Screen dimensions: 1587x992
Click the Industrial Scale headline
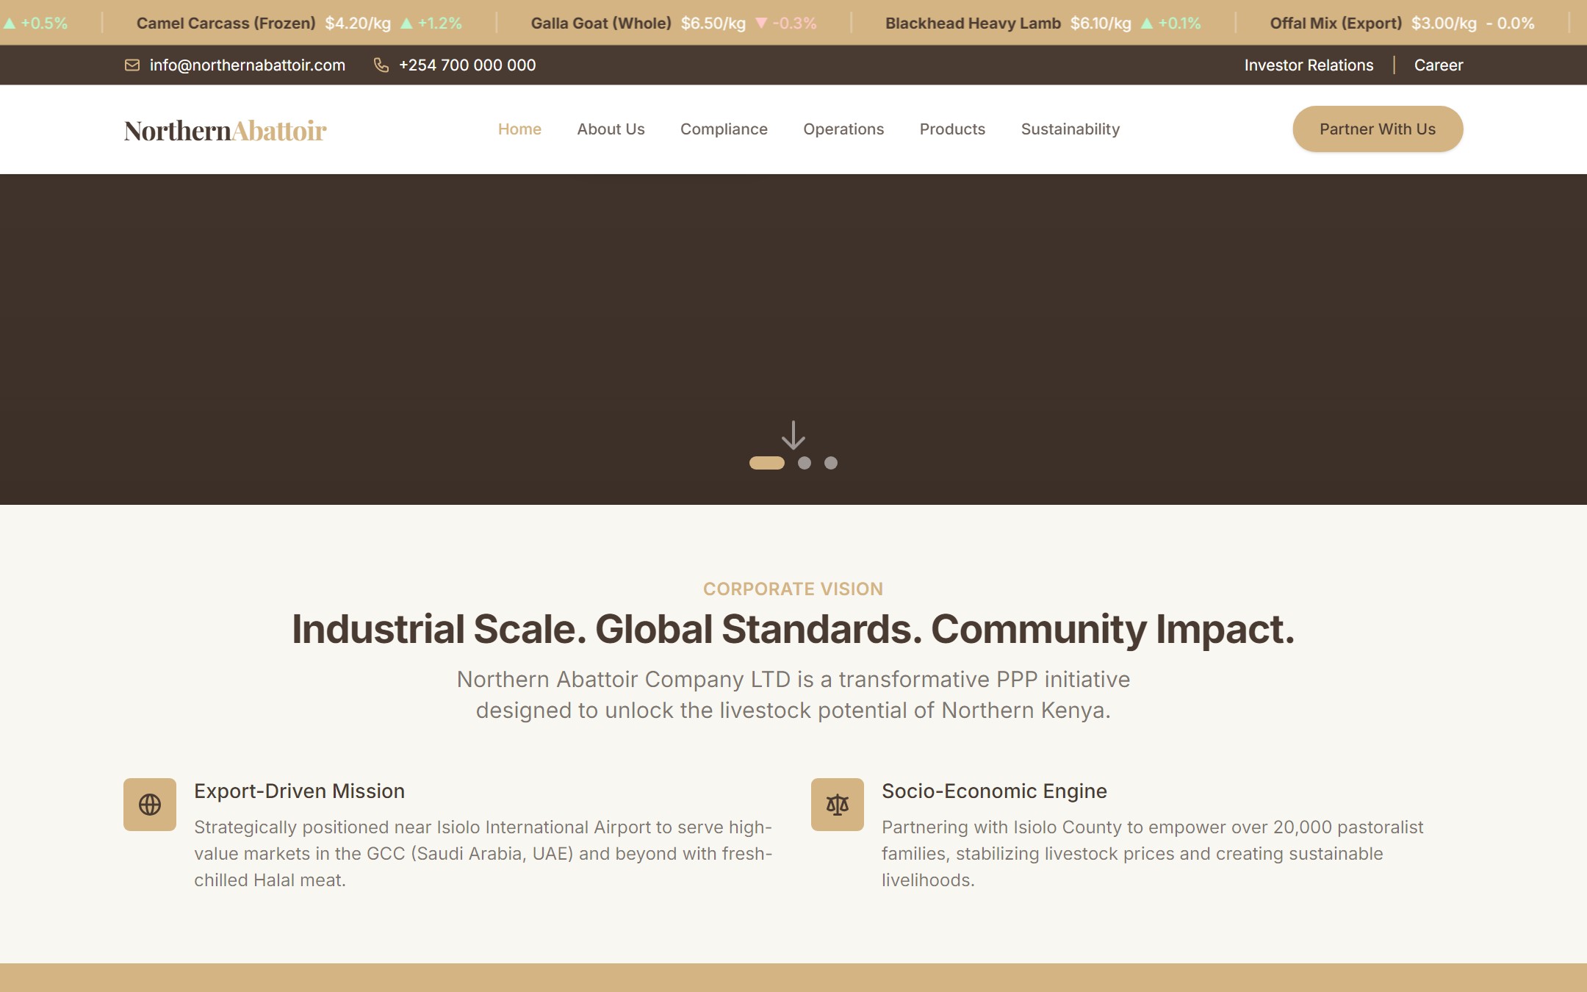click(794, 630)
